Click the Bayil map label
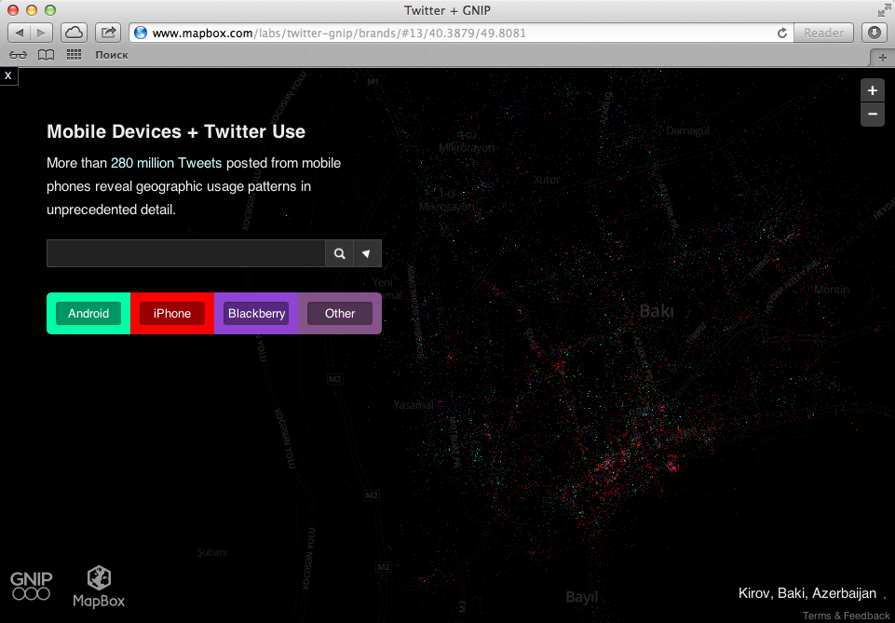895x623 pixels. pyautogui.click(x=582, y=597)
